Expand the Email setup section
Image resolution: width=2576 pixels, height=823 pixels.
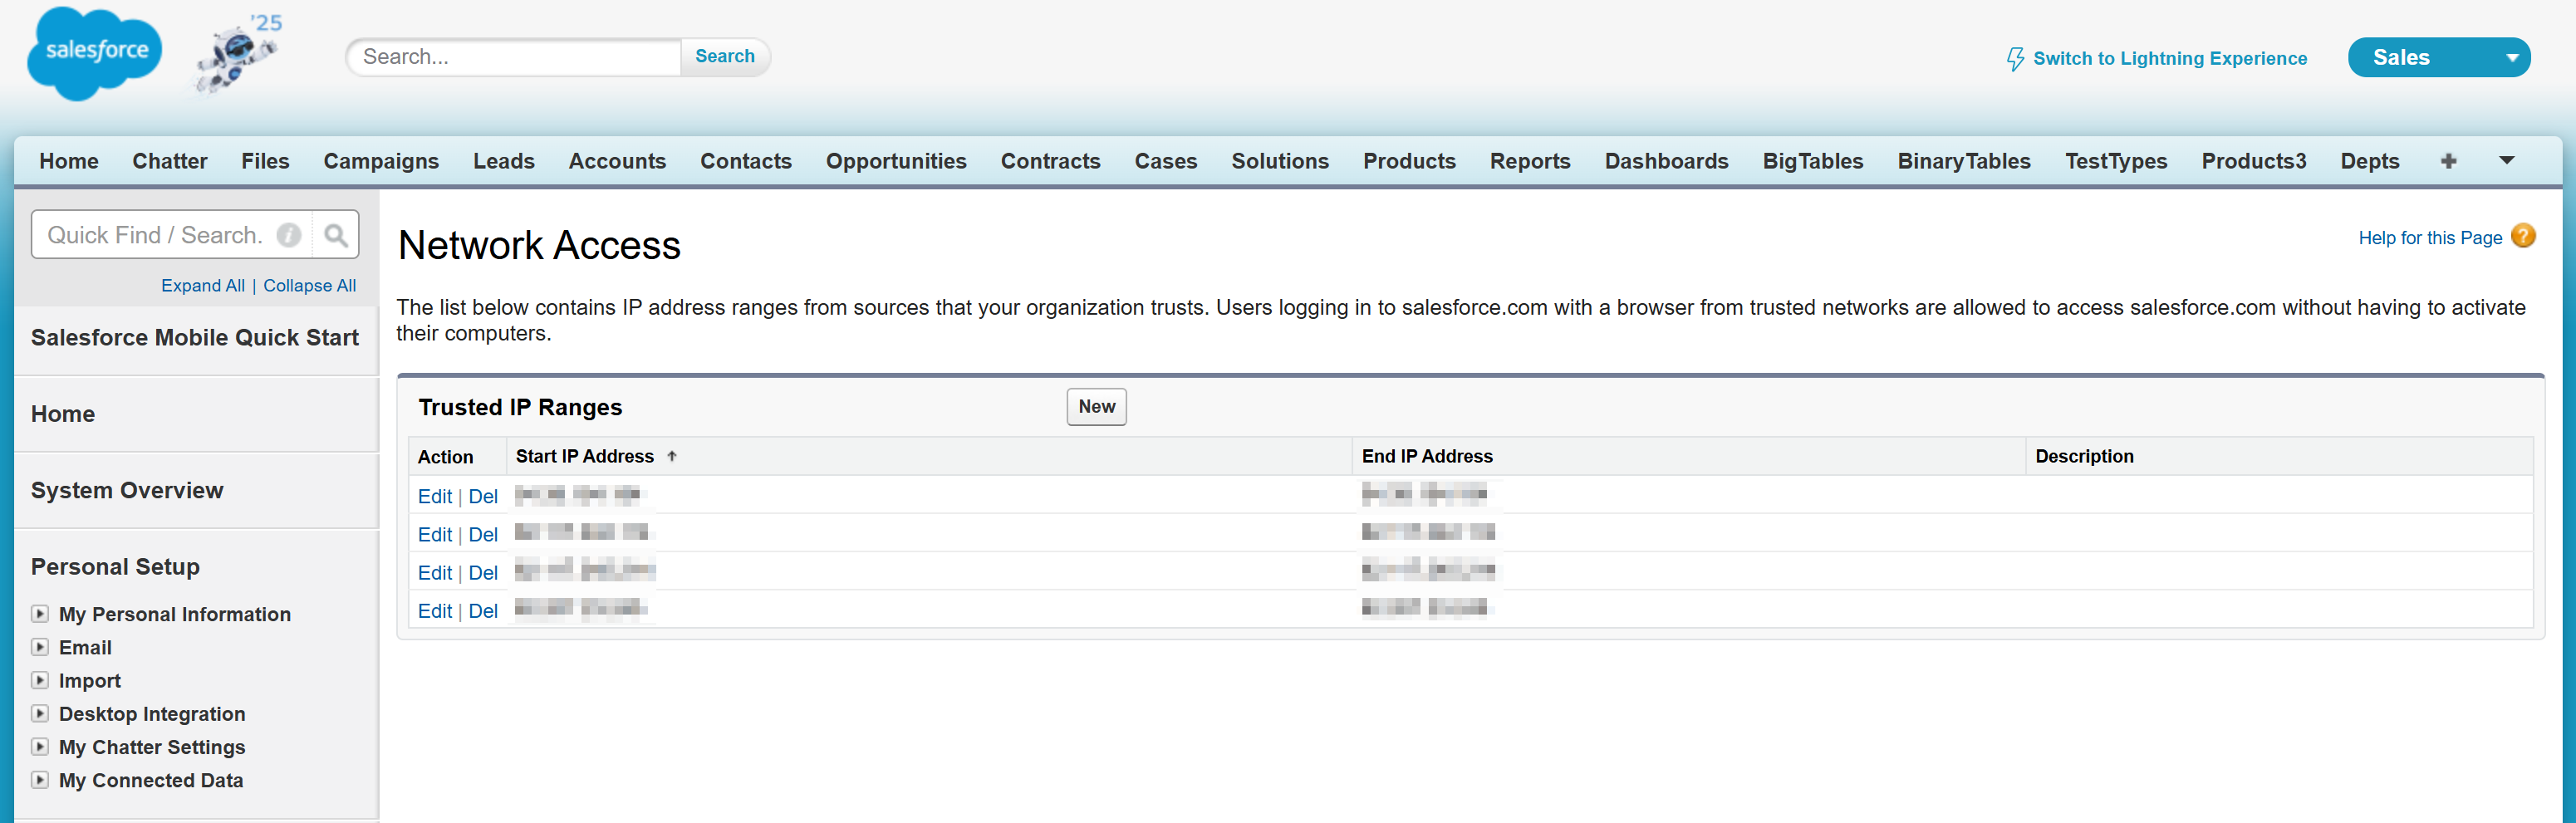pos(40,647)
